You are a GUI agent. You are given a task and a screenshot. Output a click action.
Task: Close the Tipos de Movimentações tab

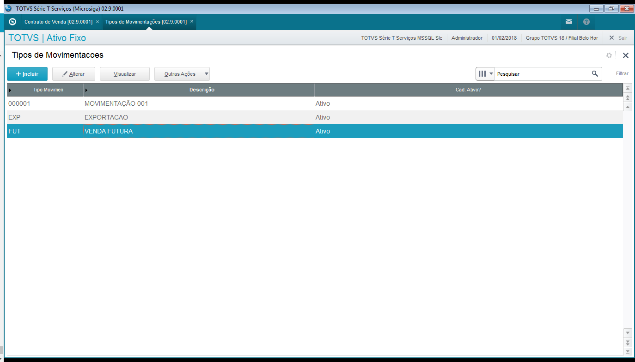coord(192,22)
